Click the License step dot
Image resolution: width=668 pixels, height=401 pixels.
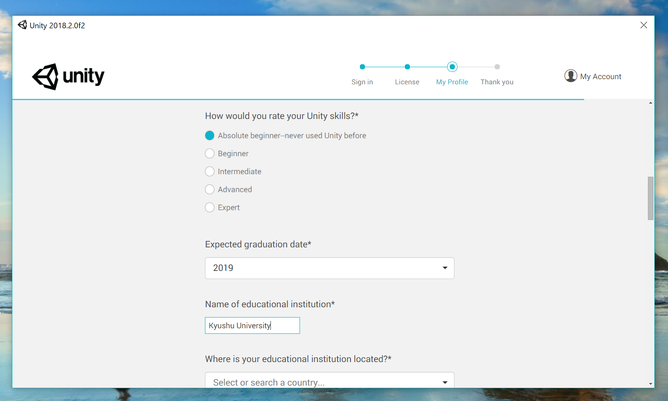coord(407,67)
